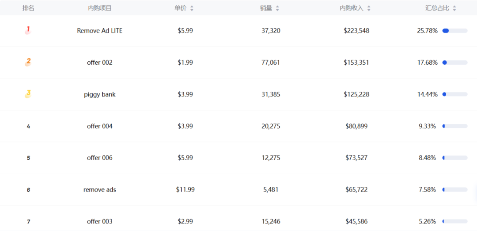Sort by 销量 column arrows

277,8
